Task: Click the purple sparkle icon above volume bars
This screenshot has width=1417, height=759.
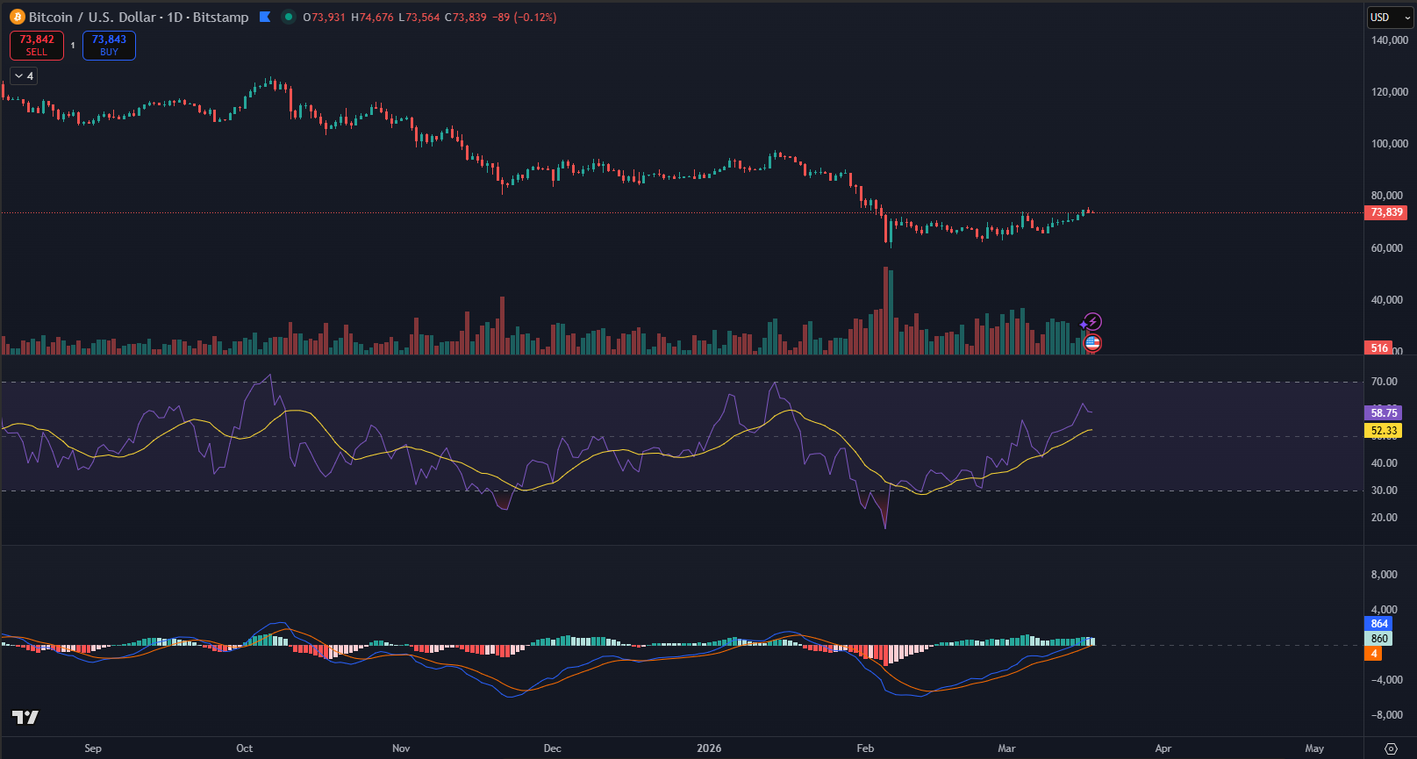Action: (x=1084, y=326)
